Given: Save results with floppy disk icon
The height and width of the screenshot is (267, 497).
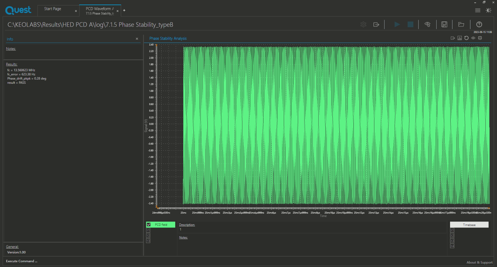Looking at the screenshot, I should 444,25.
